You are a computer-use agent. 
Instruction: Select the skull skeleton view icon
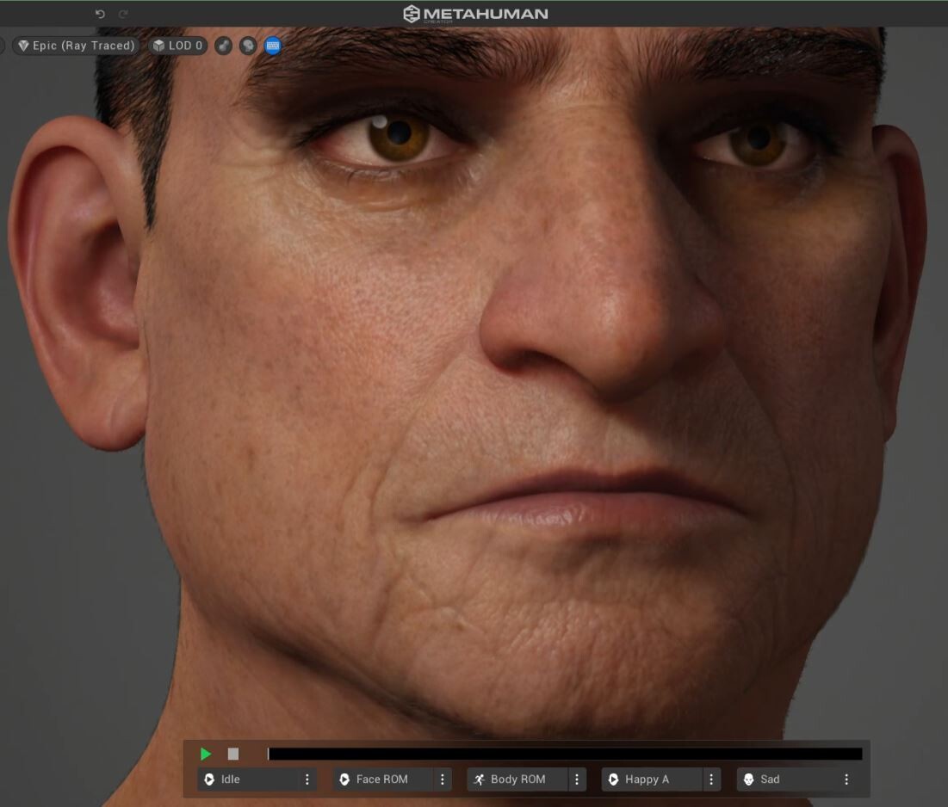click(248, 46)
